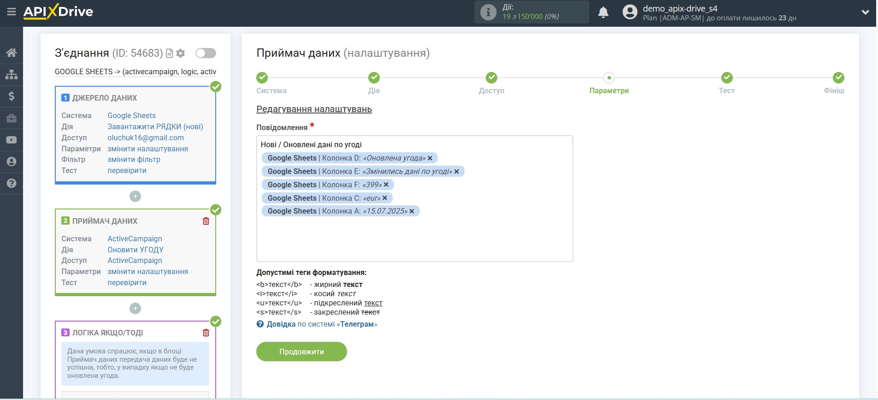Open oluchuk16@gmail.com access link
This screenshot has height=400, width=878.
(146, 137)
